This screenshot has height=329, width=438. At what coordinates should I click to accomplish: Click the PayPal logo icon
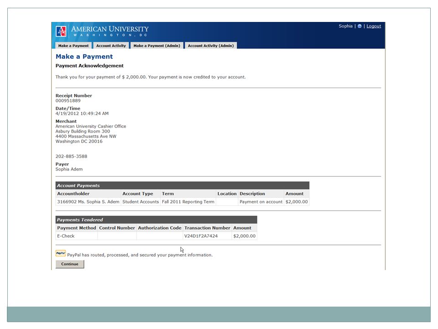click(61, 253)
